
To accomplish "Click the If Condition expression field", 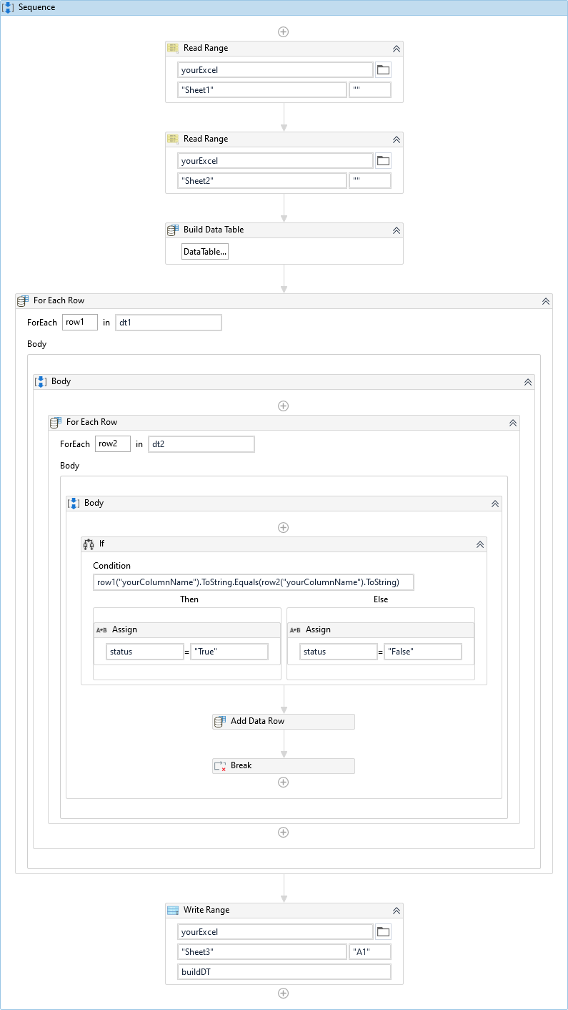I will tap(254, 582).
